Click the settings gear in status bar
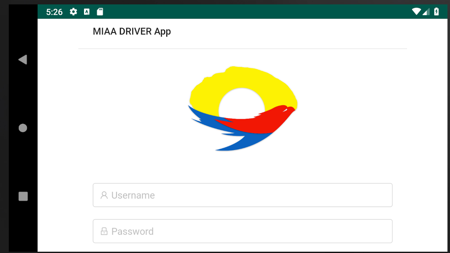The image size is (450, 253). pos(73,12)
